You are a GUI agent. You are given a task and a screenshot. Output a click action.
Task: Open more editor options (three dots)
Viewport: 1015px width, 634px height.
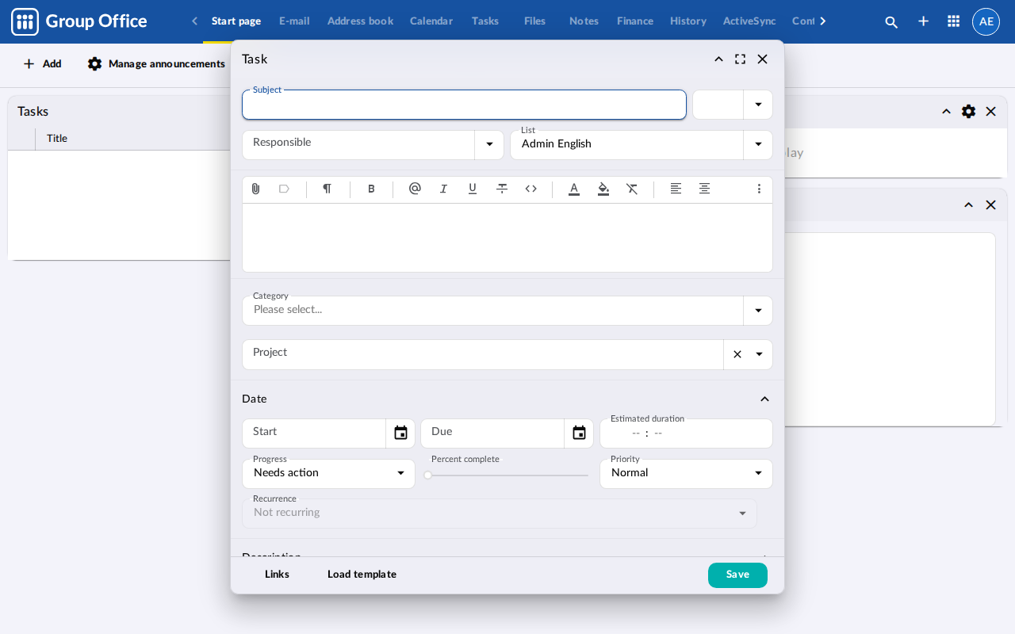[x=759, y=189]
